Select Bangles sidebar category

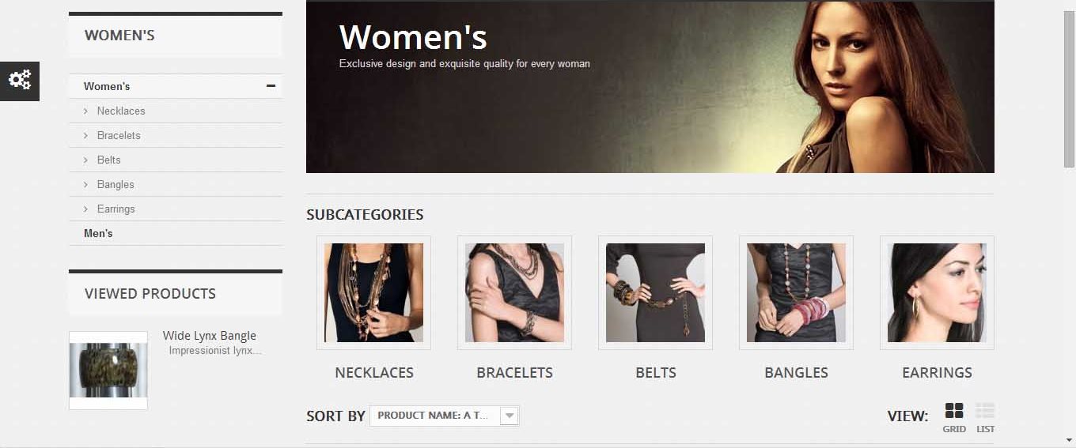(x=116, y=184)
